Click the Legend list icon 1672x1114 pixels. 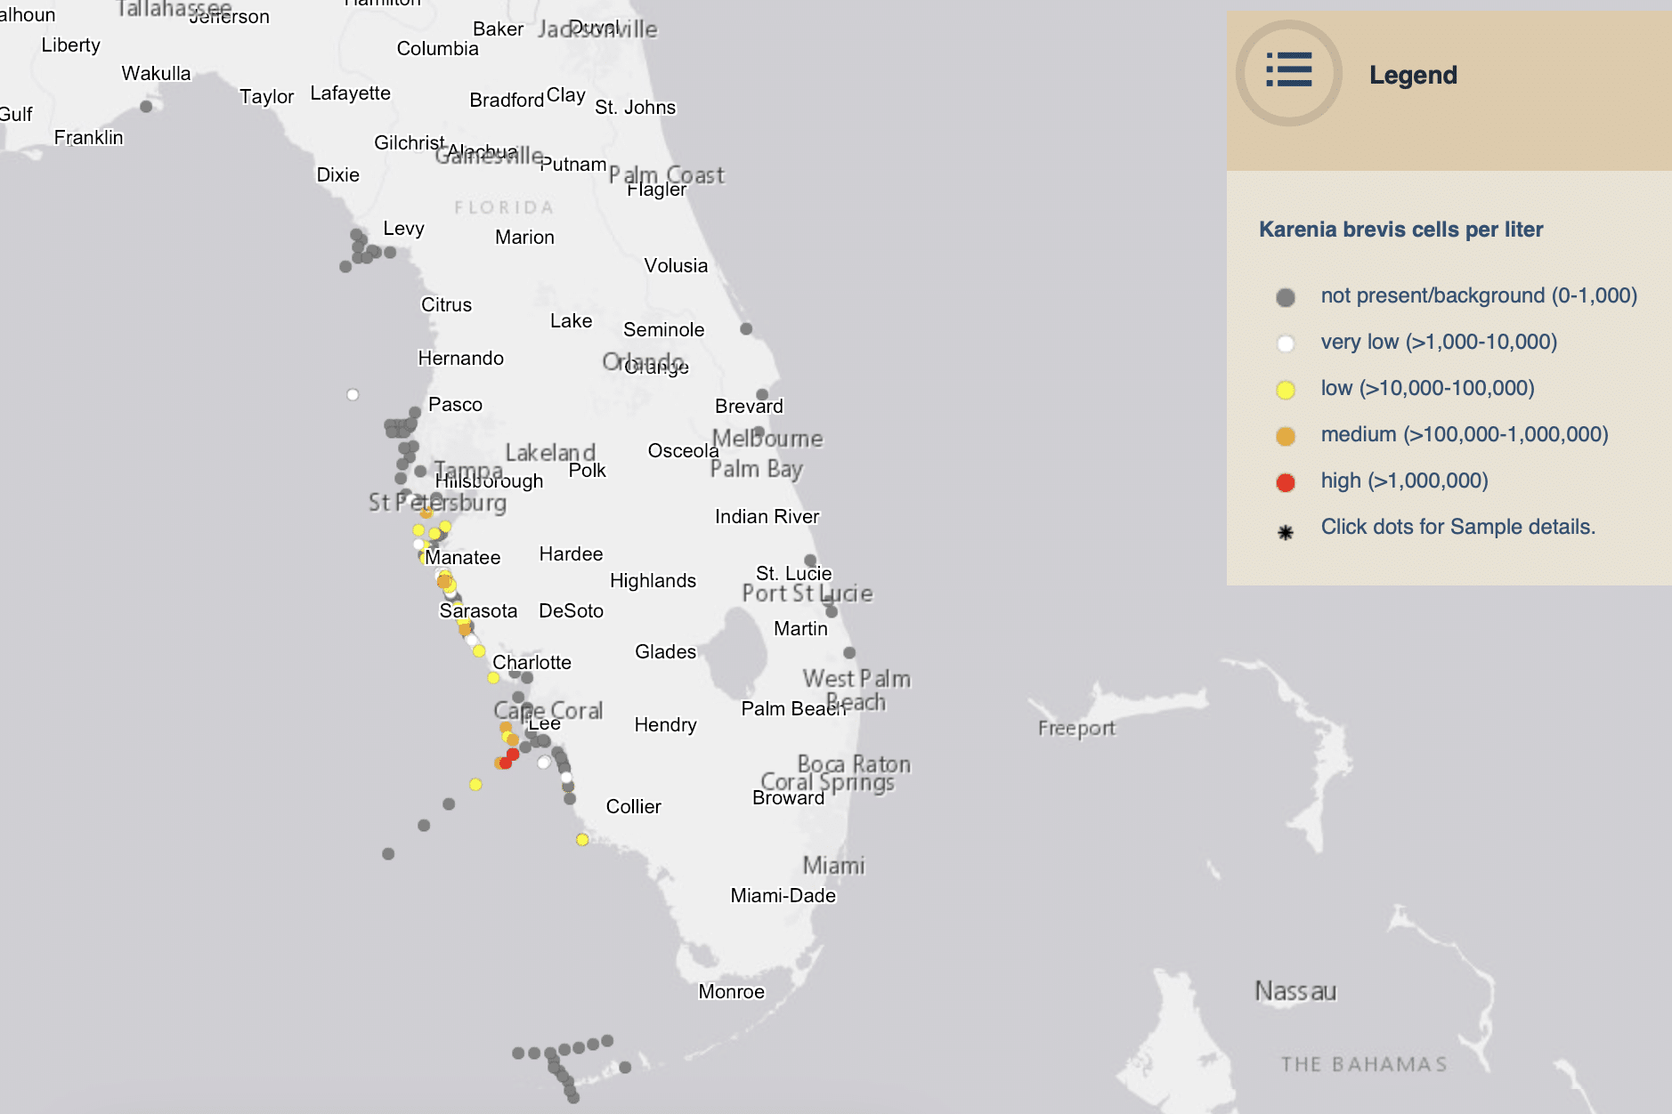[1290, 74]
